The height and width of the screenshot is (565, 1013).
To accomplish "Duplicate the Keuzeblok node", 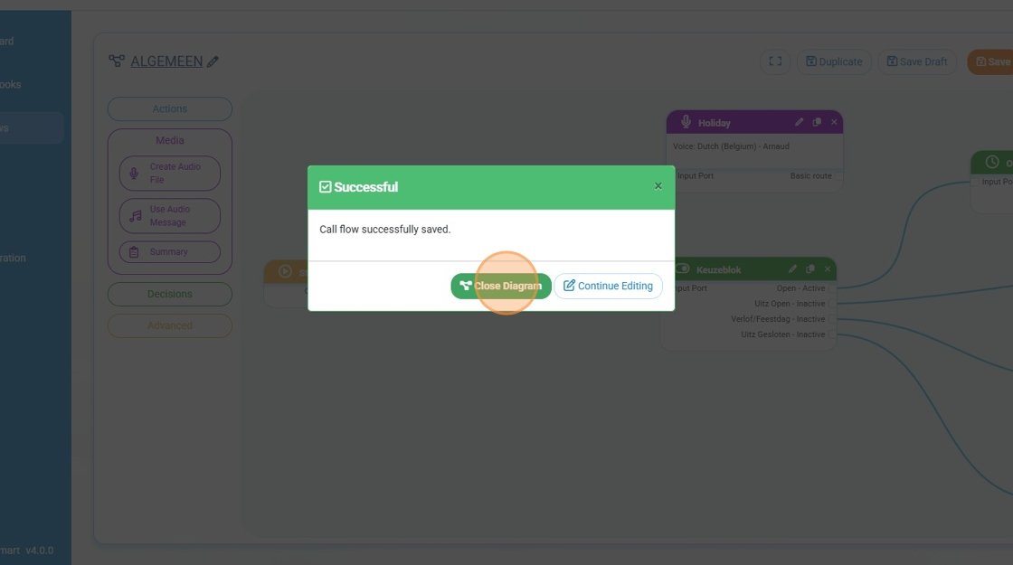I will (810, 269).
